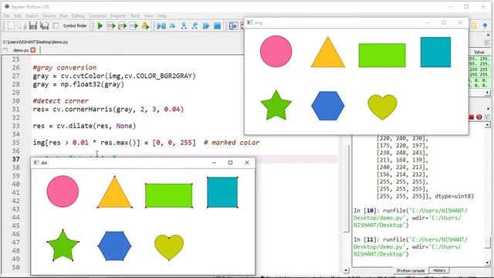Image resolution: width=494 pixels, height=278 pixels.
Task: Click the Run current cell icon
Action: [111, 25]
